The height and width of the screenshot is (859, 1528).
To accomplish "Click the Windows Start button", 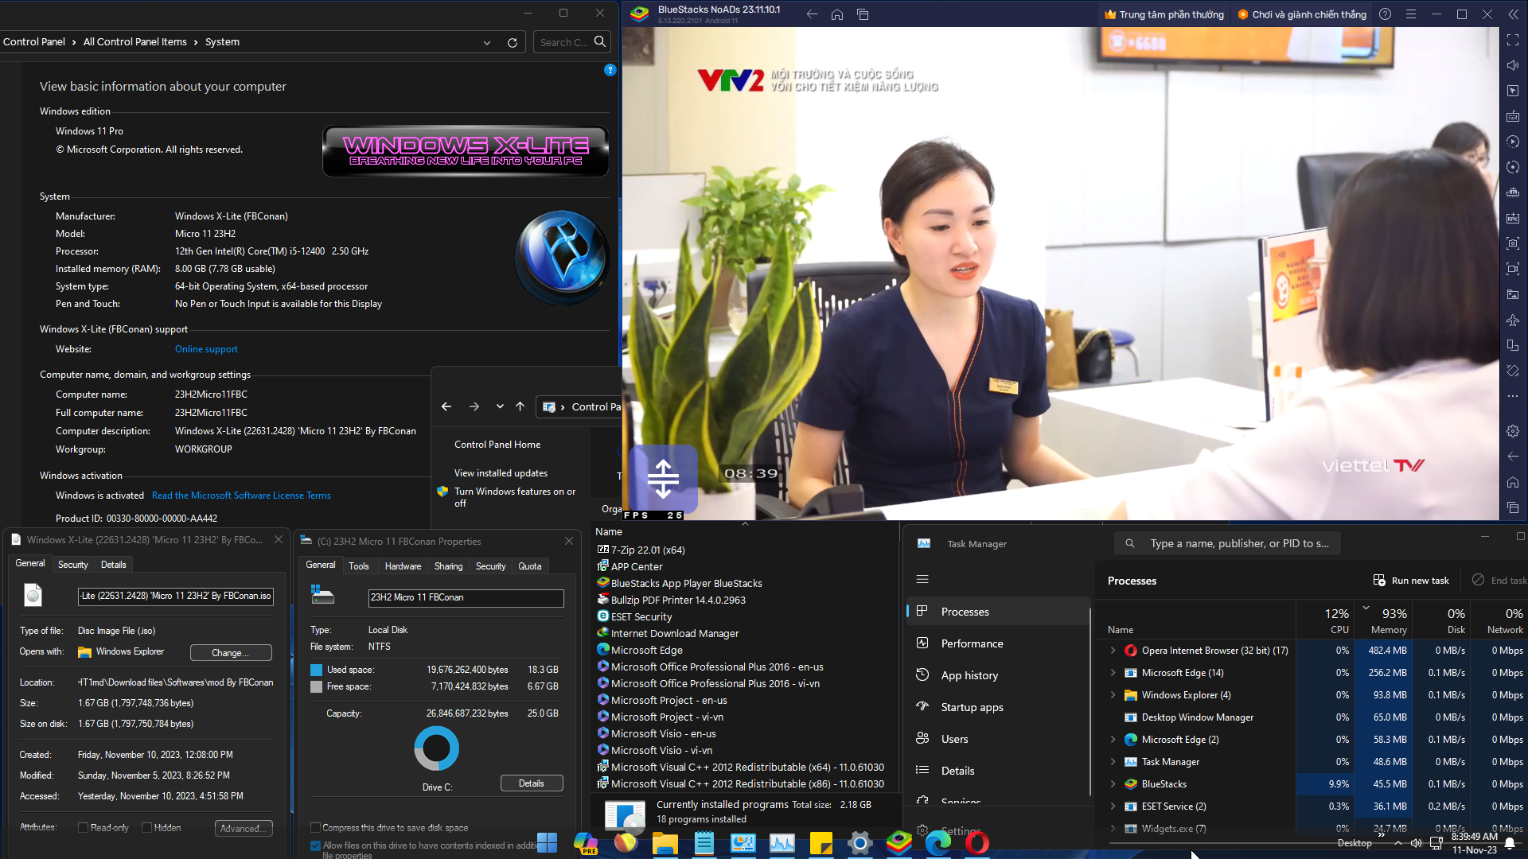I will pyautogui.click(x=547, y=842).
